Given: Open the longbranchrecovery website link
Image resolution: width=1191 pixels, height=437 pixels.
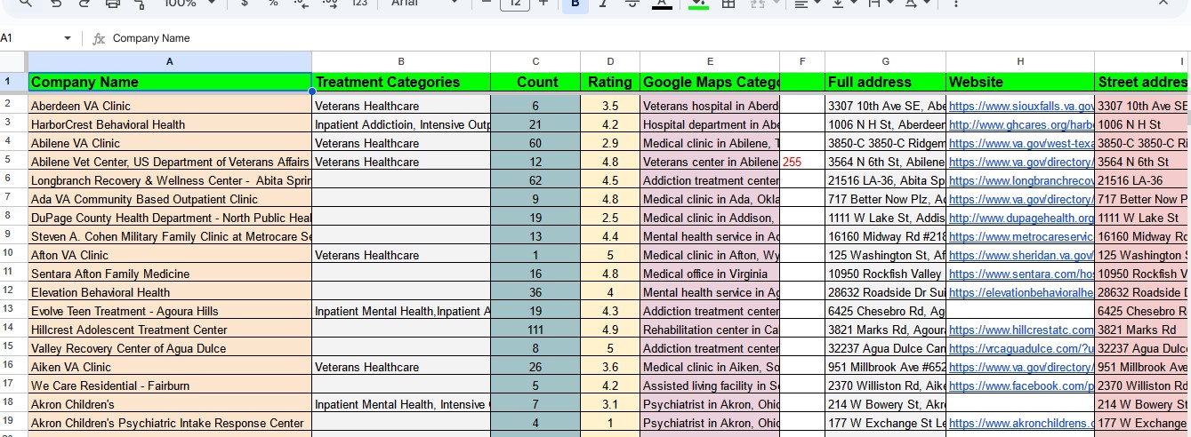Looking at the screenshot, I should (x=1021, y=180).
